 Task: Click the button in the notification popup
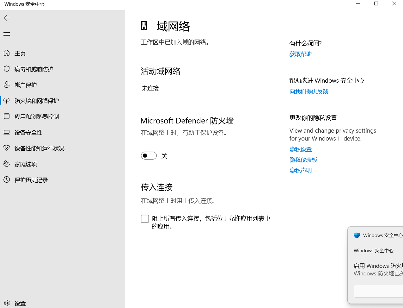(x=378, y=291)
